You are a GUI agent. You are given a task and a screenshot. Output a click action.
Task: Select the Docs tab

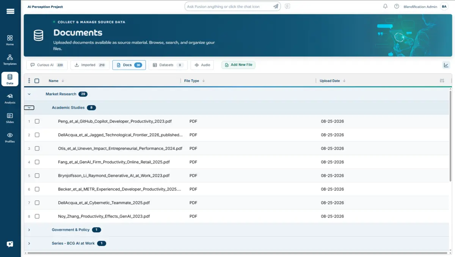[129, 65]
